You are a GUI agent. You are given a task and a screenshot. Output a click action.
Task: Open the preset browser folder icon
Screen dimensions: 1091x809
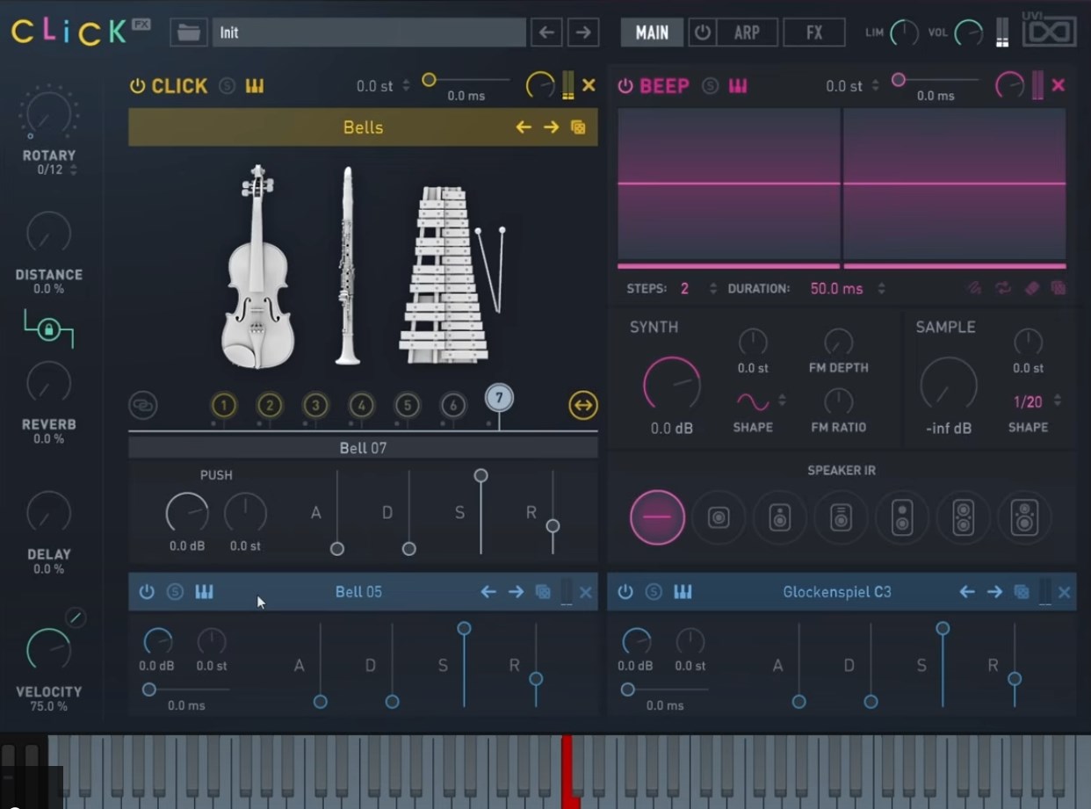pos(188,33)
